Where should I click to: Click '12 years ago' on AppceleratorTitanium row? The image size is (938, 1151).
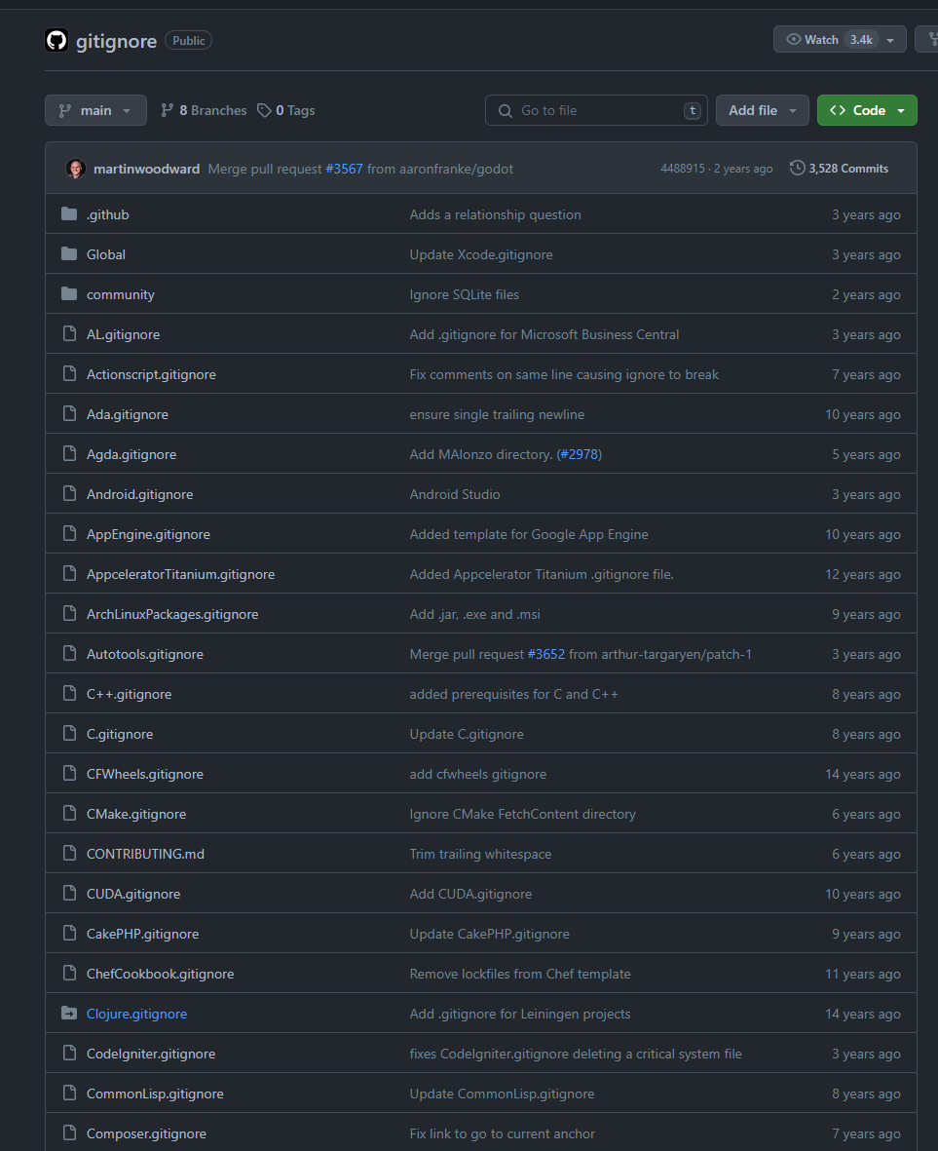coord(862,574)
